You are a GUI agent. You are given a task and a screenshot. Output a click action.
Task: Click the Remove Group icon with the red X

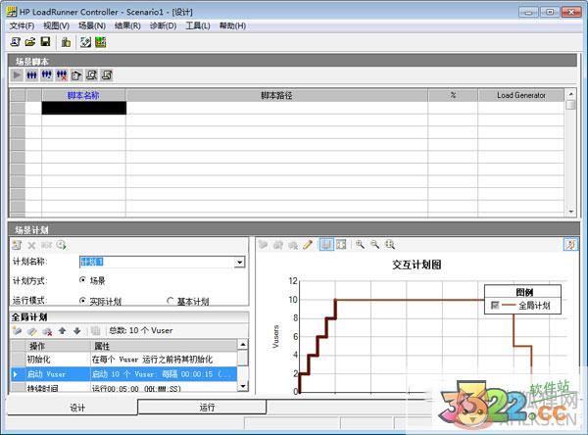pyautogui.click(x=62, y=75)
